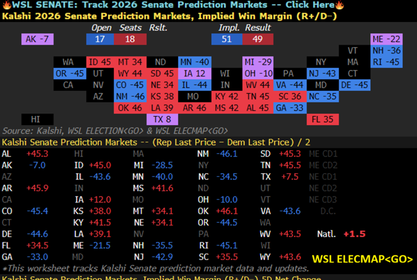
Task: Click the NH -36 map tile
Action: point(386,50)
